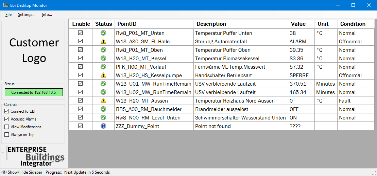Click the Connected to 192.168.10.5 indicator
This screenshot has width=377, height=176.
click(34, 92)
